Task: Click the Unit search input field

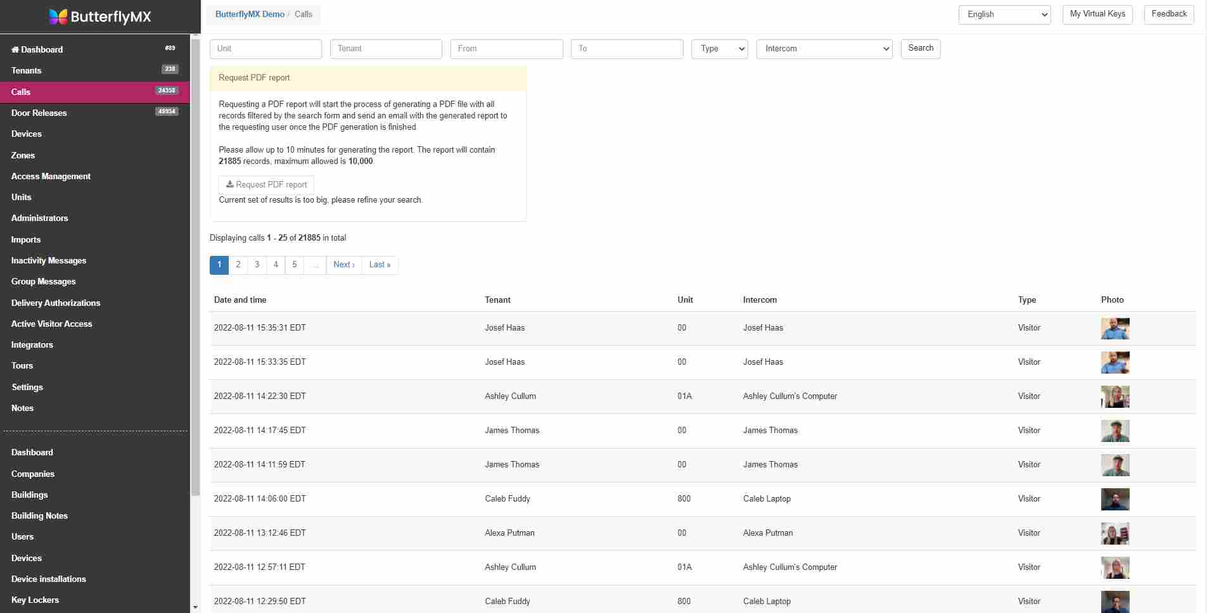Action: pos(265,49)
